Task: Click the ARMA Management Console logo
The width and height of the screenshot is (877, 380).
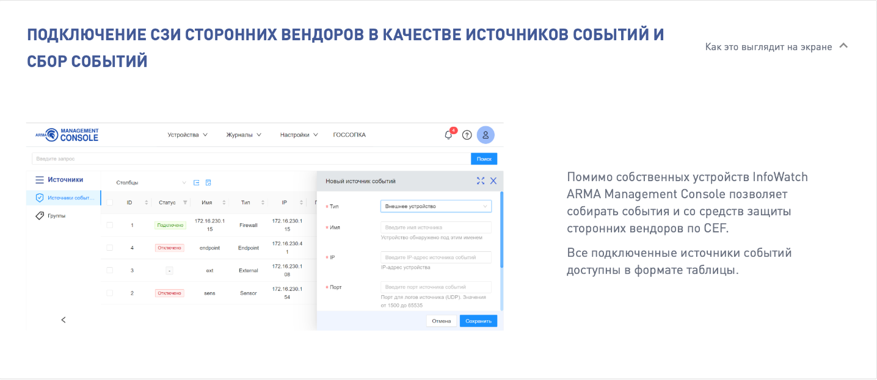Action: (67, 135)
